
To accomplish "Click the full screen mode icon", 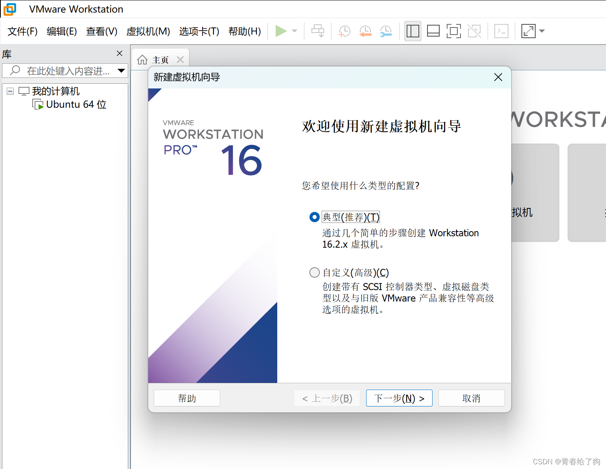I will tap(454, 31).
